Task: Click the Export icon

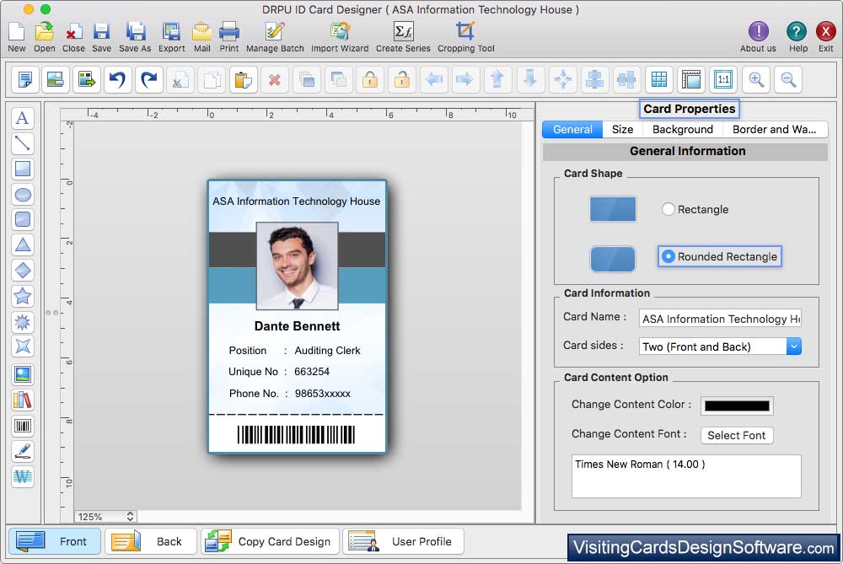Action: click(171, 36)
